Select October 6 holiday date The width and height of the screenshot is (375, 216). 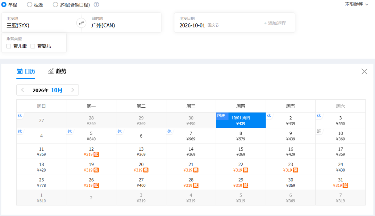coord(141,136)
